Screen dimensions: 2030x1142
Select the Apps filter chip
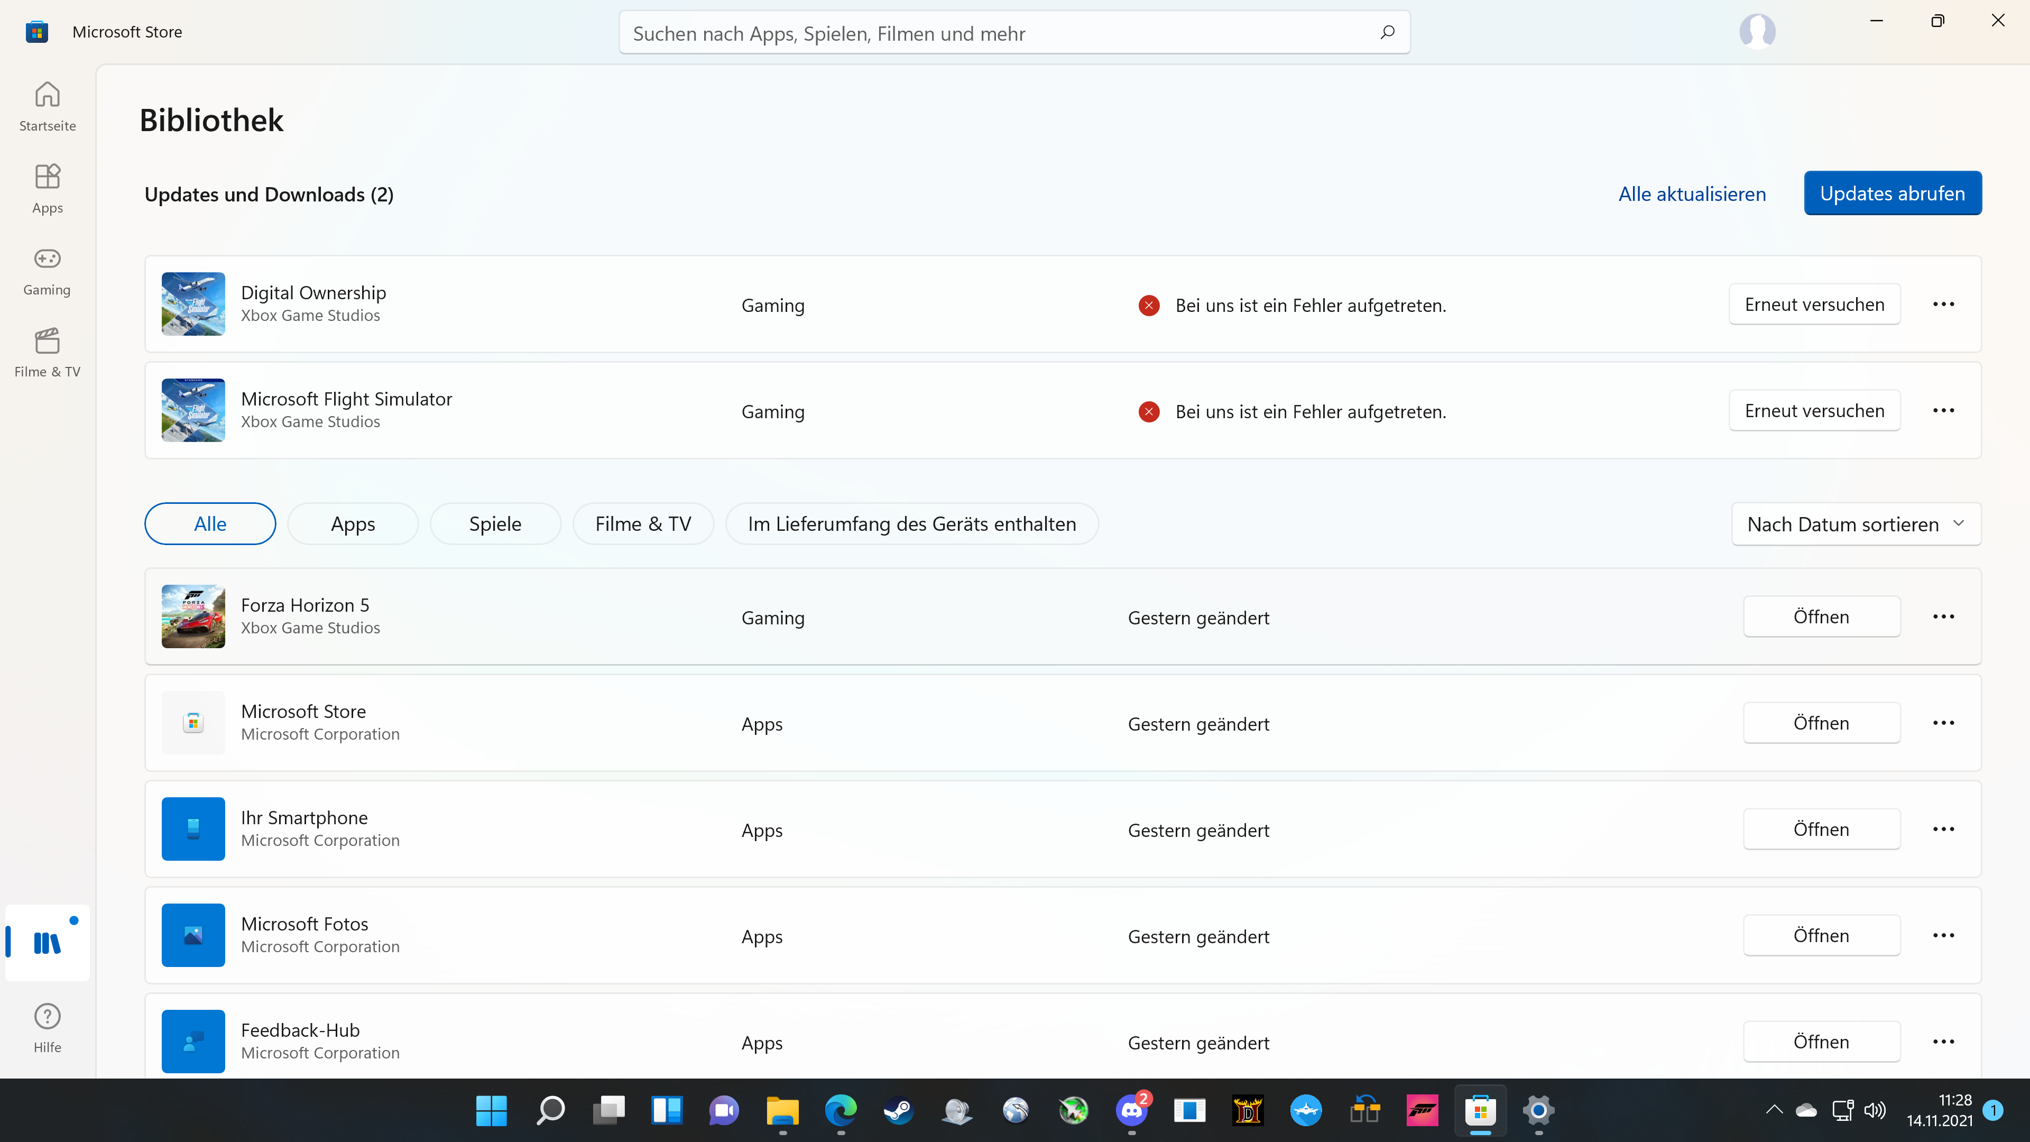point(352,524)
